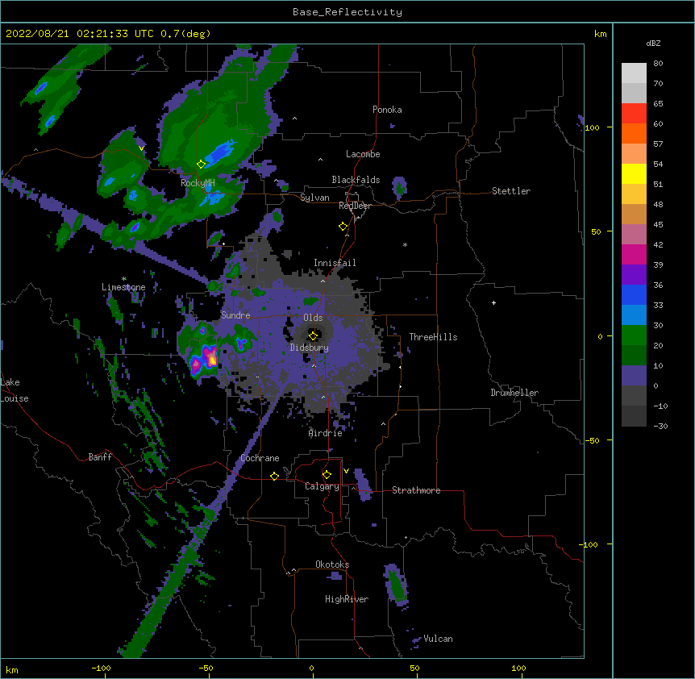Screen dimensions: 695x679
Task: Click the green echo patch southeast of Okotoks
Action: (x=396, y=584)
